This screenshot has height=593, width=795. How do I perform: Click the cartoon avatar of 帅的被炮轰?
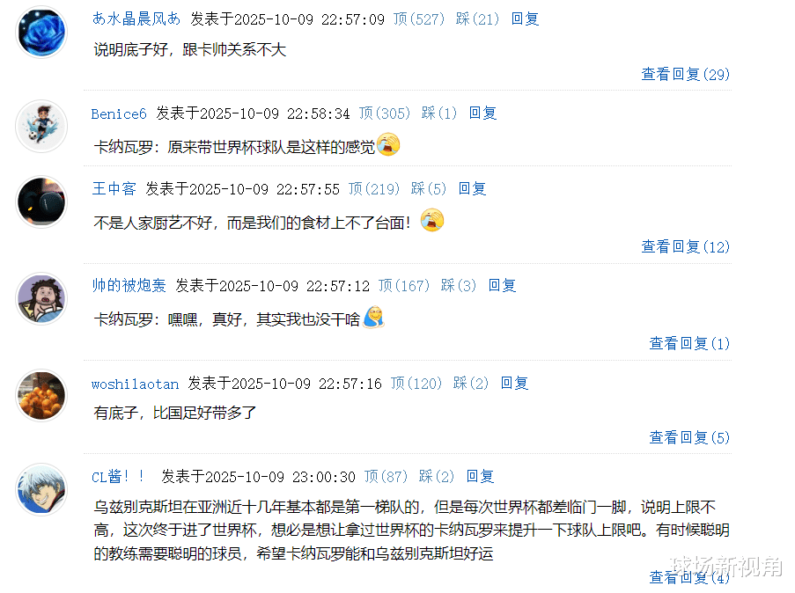41,298
